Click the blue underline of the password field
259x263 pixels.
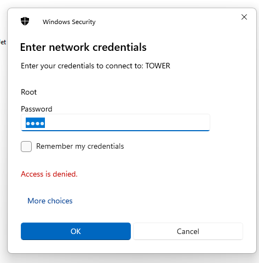116,131
